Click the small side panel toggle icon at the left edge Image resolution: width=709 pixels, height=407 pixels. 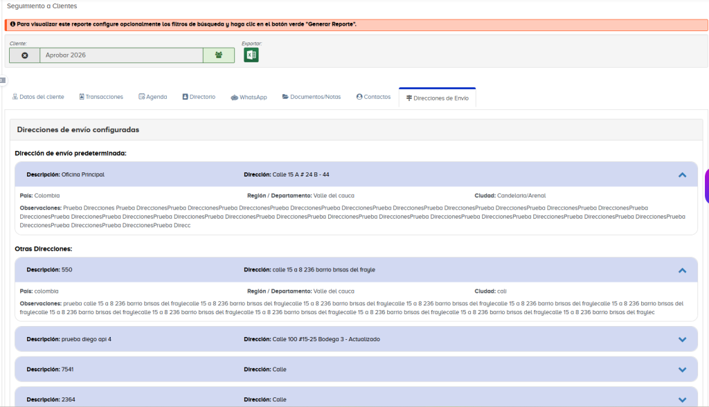coord(3,80)
